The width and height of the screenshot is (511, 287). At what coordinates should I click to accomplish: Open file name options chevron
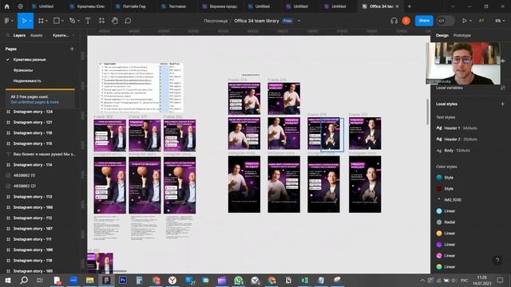[x=299, y=21]
